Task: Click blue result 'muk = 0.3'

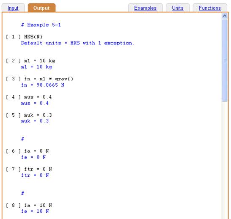Action: click(35, 121)
